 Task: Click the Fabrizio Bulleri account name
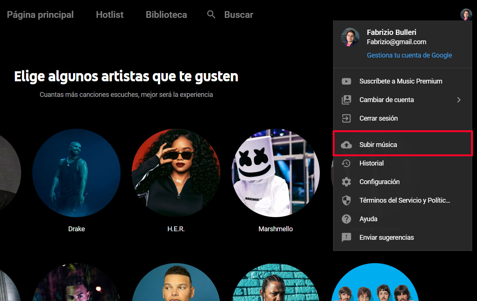pos(392,32)
